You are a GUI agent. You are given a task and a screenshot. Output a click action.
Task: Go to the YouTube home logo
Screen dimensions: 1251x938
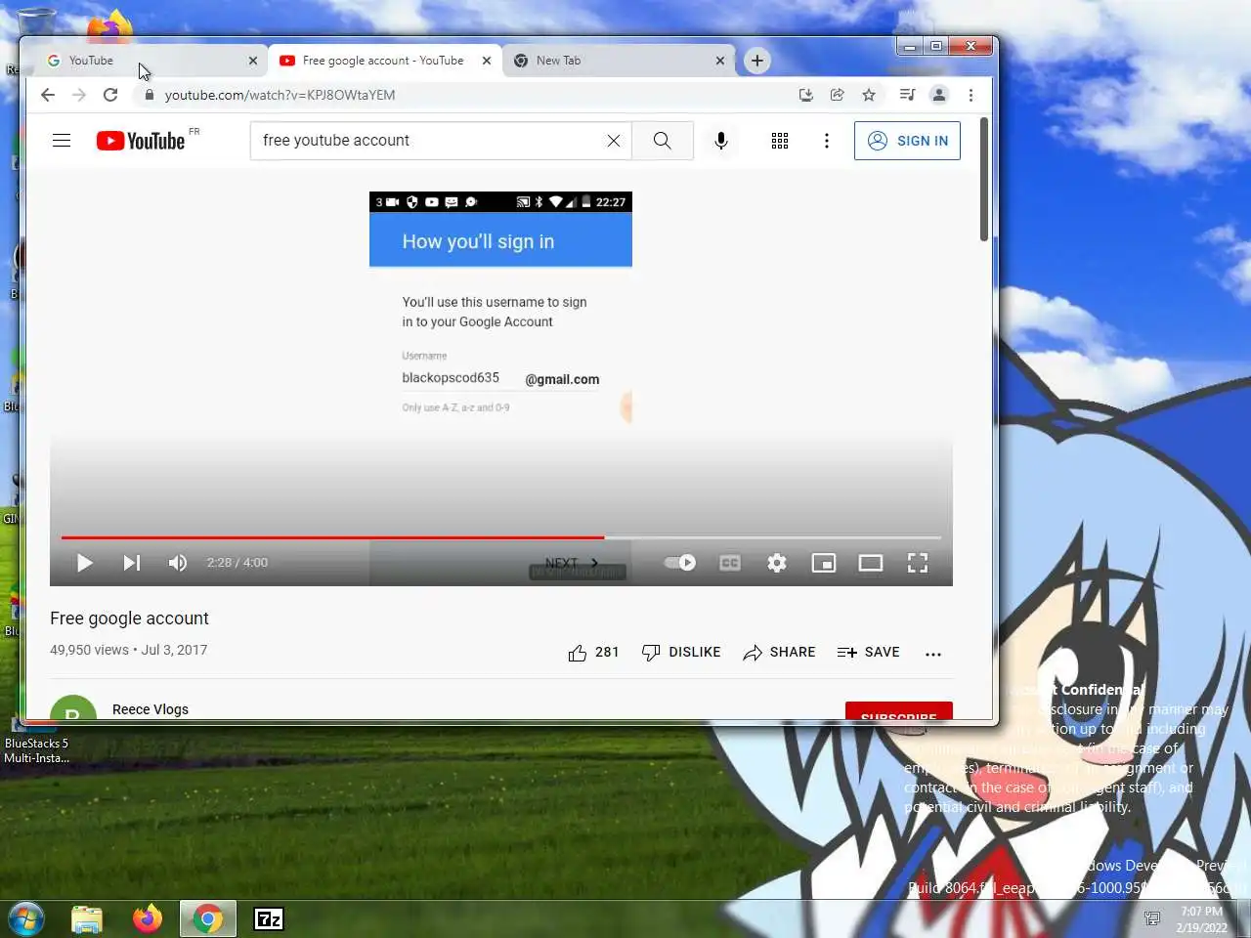(x=141, y=141)
